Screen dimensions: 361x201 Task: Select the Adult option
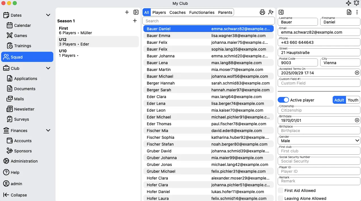pyautogui.click(x=339, y=100)
